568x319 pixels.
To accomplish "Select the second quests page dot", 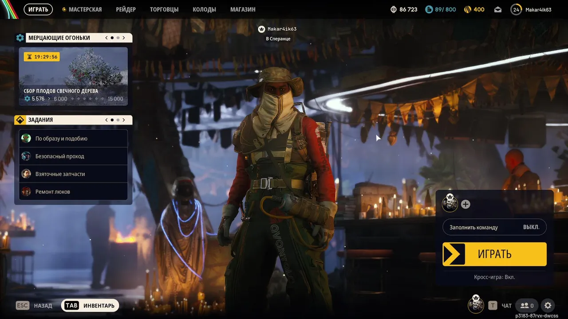I will 118,120.
